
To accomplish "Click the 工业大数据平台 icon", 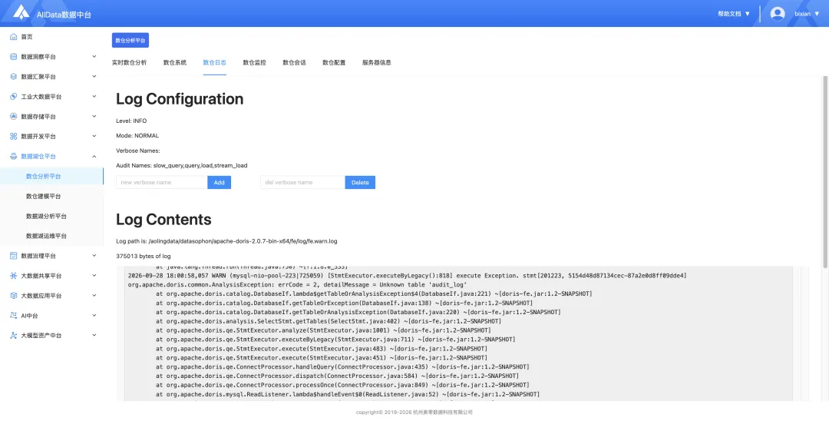I will [14, 97].
